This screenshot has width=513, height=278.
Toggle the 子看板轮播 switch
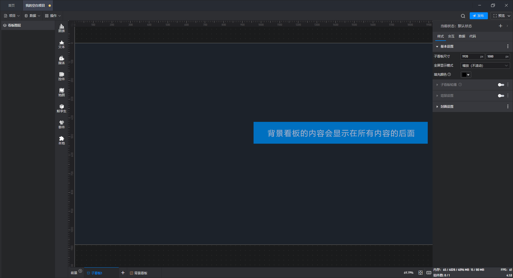[501, 85]
